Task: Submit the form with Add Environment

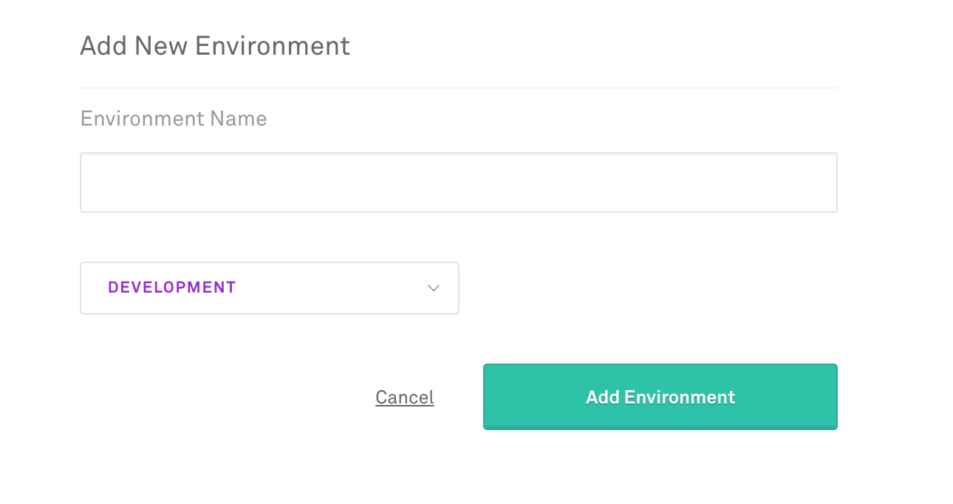Action: pyautogui.click(x=660, y=397)
